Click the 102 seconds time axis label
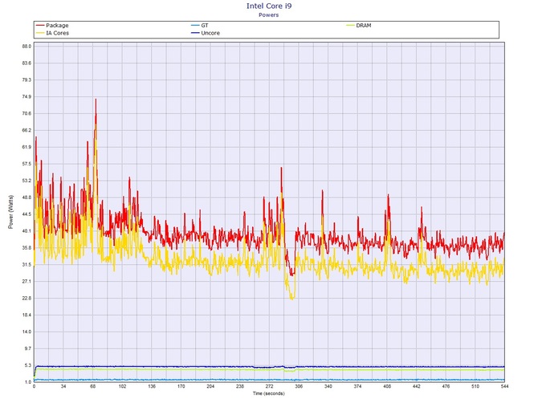 (122, 386)
